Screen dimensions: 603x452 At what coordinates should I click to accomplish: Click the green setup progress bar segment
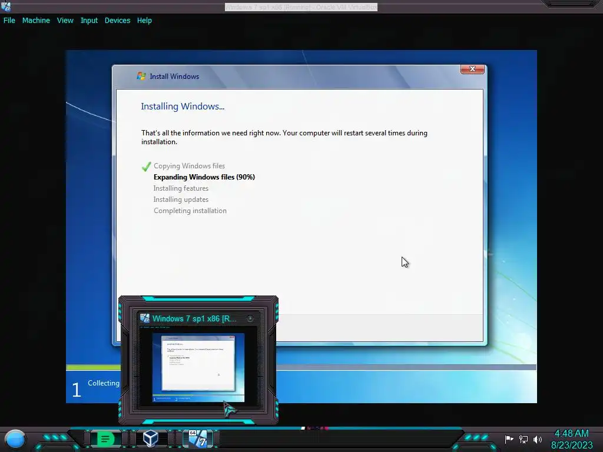coord(94,367)
